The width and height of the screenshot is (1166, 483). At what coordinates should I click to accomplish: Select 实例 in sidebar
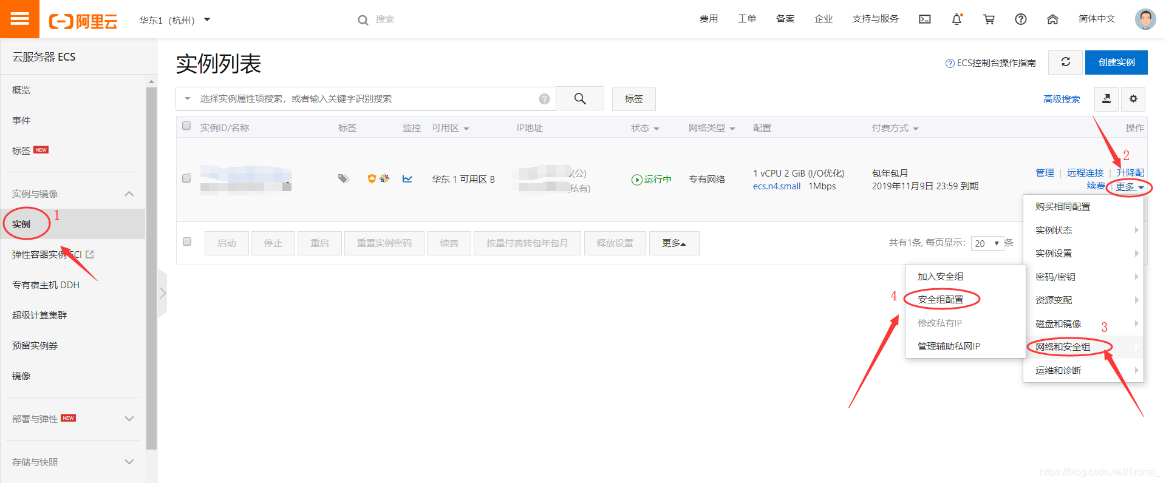coord(73,224)
